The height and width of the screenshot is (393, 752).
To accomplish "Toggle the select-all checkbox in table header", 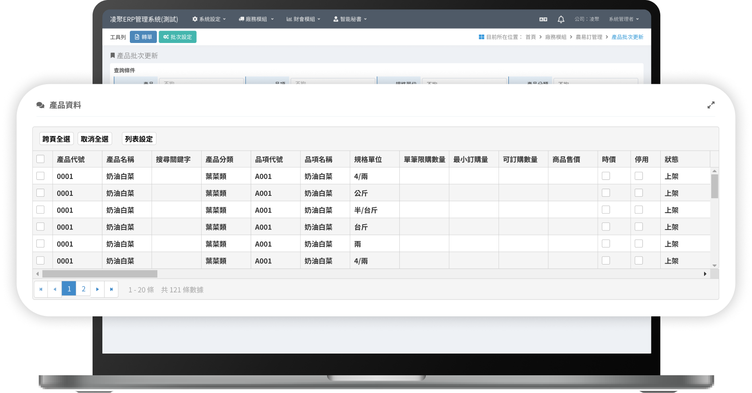I will pos(40,159).
